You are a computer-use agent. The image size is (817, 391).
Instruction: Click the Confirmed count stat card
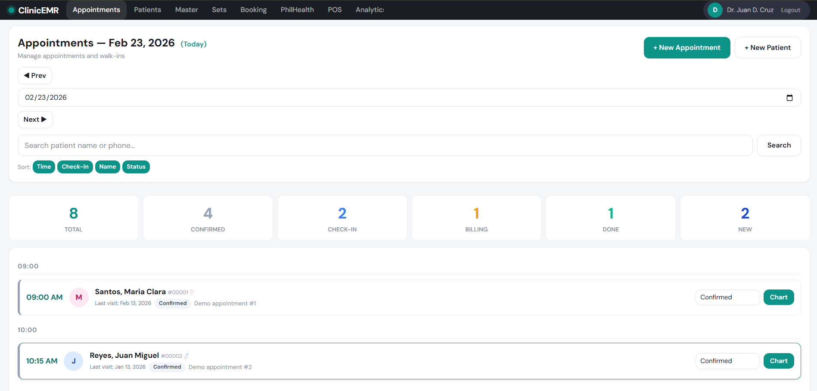tap(208, 218)
